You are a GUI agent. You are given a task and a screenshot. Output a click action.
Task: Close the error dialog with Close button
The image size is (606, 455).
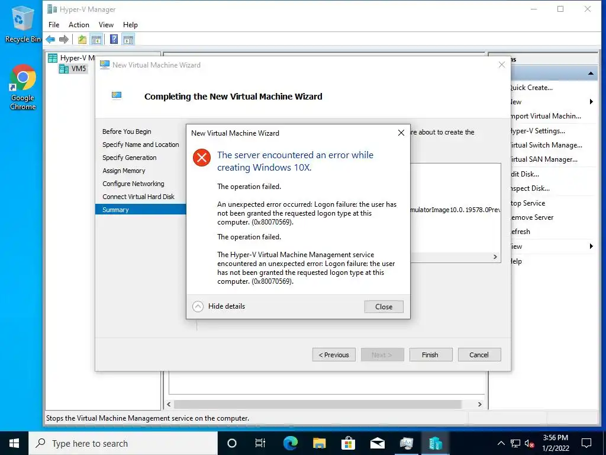point(383,306)
